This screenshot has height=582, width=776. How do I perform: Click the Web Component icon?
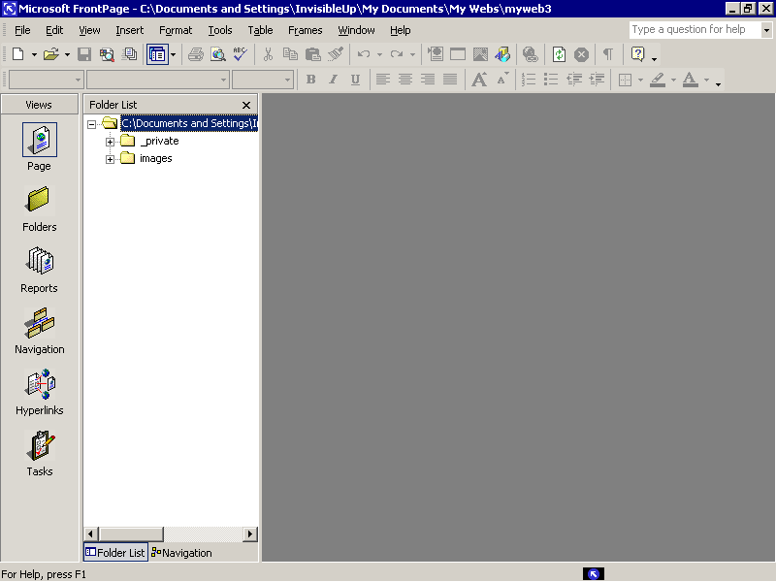(x=436, y=54)
